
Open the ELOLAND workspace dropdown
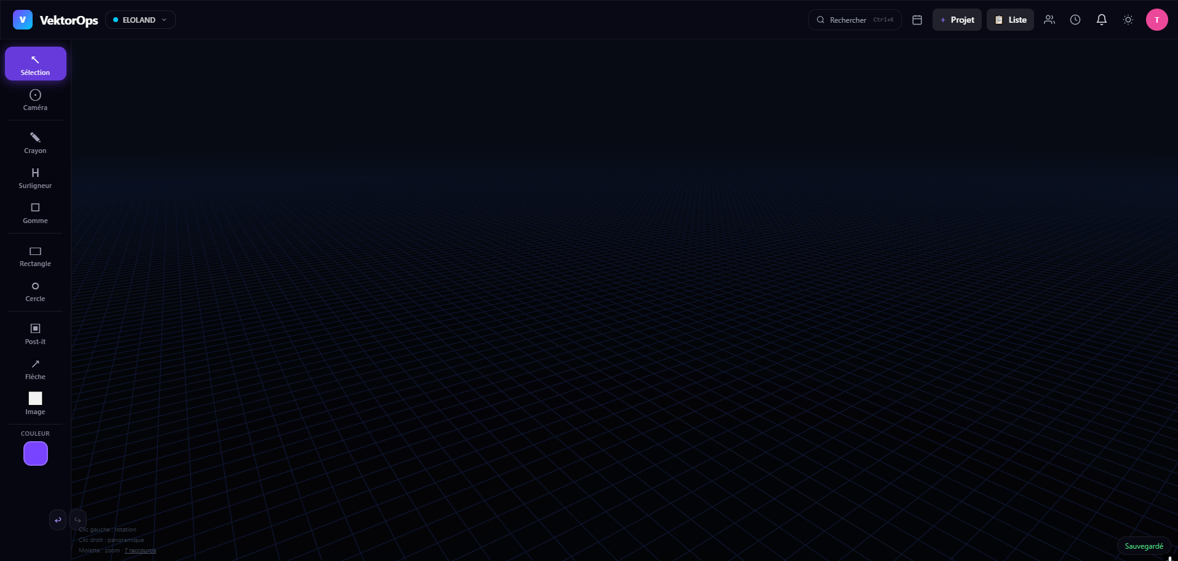[x=140, y=20]
